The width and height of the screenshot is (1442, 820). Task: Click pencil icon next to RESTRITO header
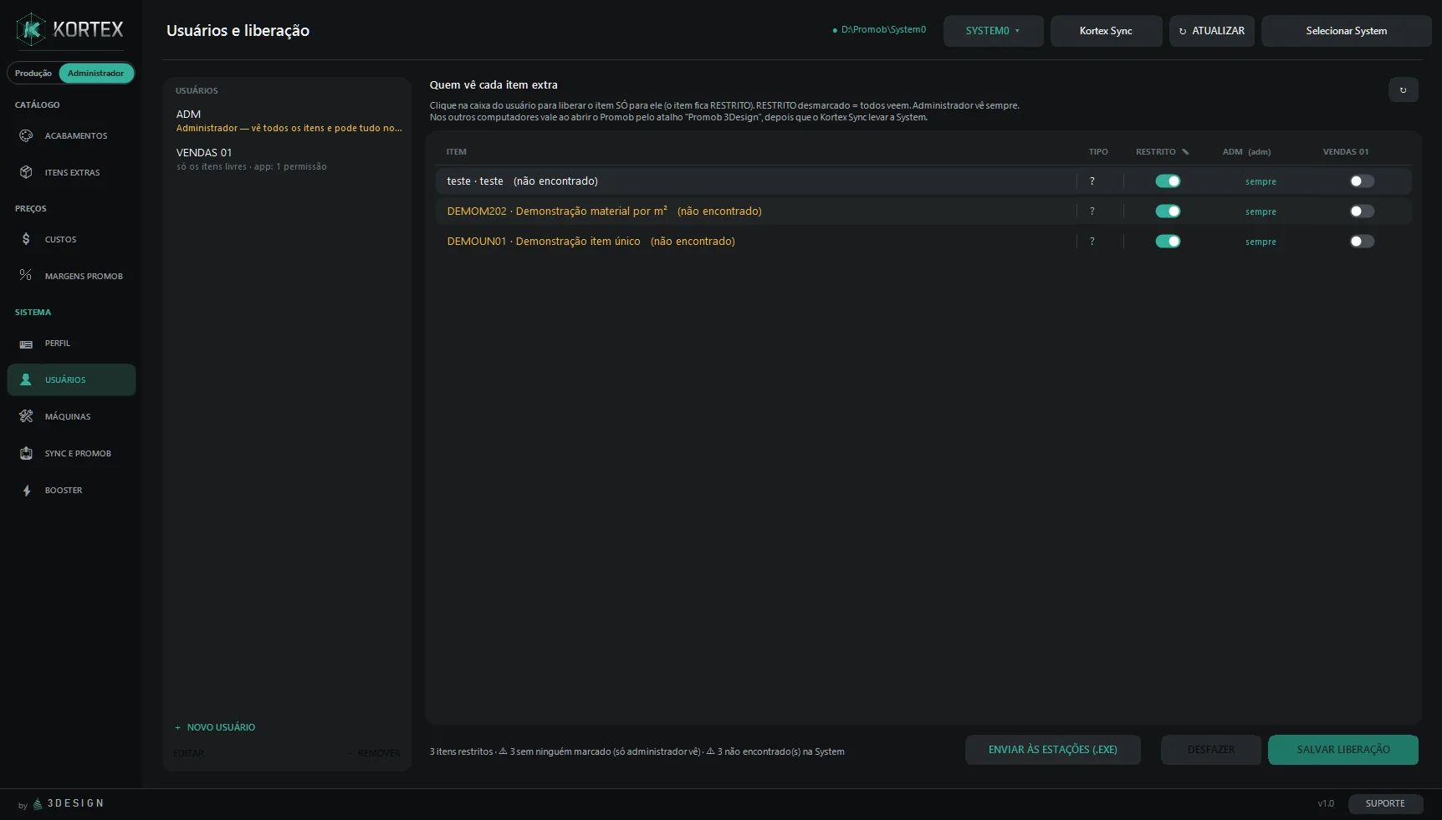tap(1185, 152)
